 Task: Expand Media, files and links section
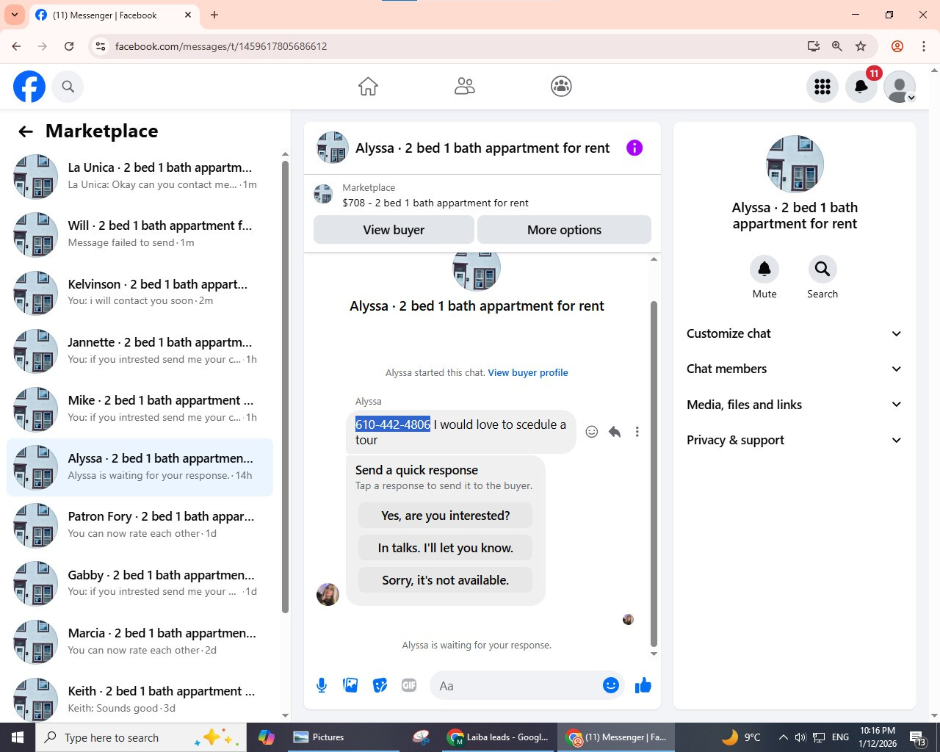[x=795, y=405]
